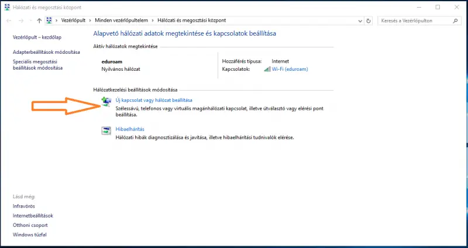
Task: Click the Back arrow in navigation bar
Action: pos(9,20)
